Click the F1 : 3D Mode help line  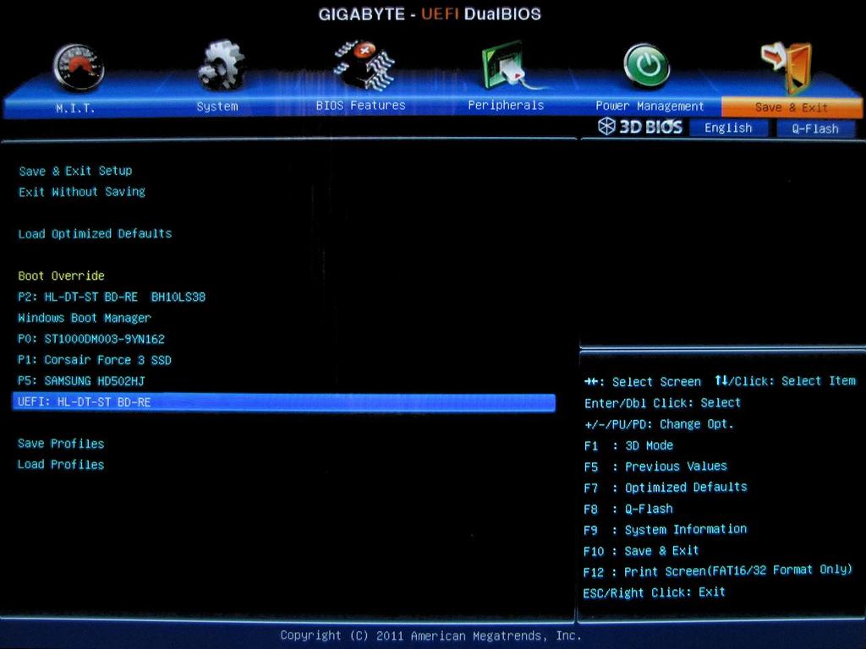tap(628, 445)
